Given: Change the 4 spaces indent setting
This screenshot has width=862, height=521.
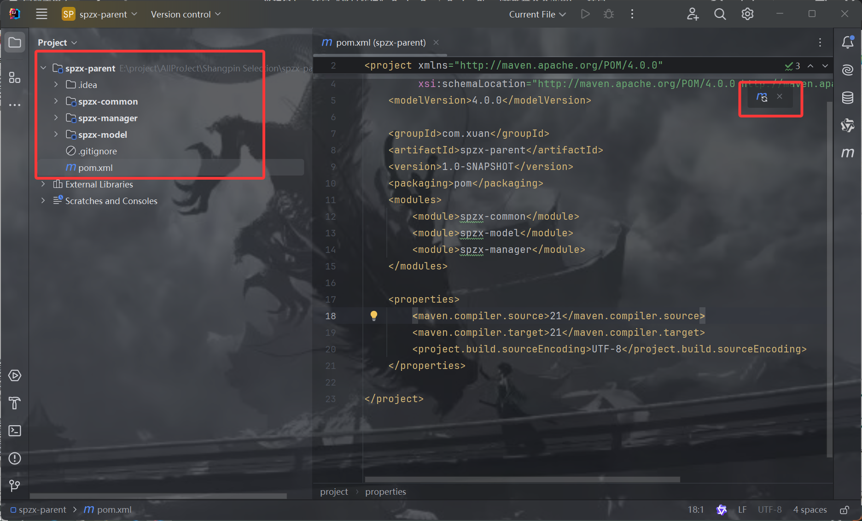Looking at the screenshot, I should tap(810, 510).
